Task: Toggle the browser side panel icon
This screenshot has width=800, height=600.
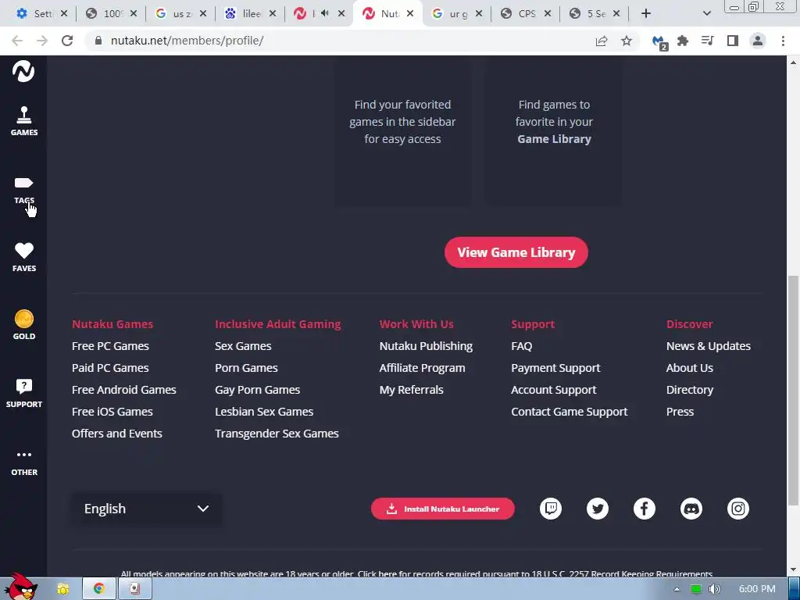Action: point(733,41)
